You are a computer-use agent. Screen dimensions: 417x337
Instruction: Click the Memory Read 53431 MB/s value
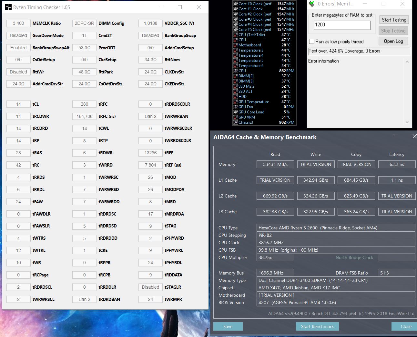pyautogui.click(x=275, y=164)
